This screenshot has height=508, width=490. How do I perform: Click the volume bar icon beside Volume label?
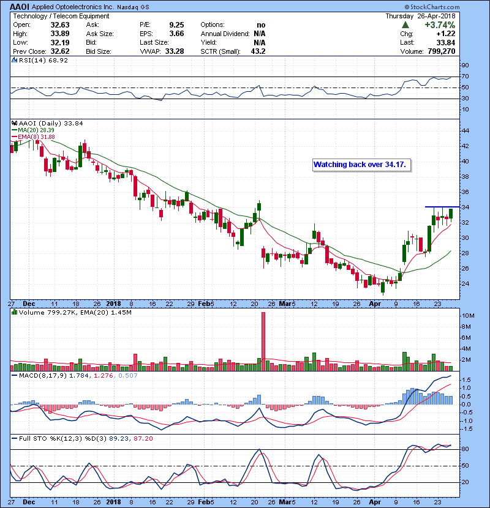[14, 312]
